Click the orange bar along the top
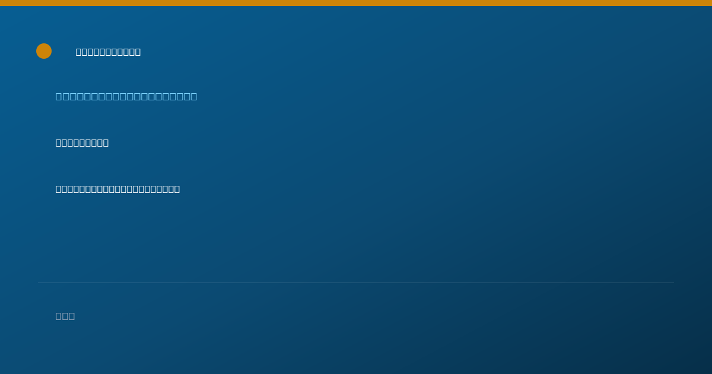 coord(356,3)
